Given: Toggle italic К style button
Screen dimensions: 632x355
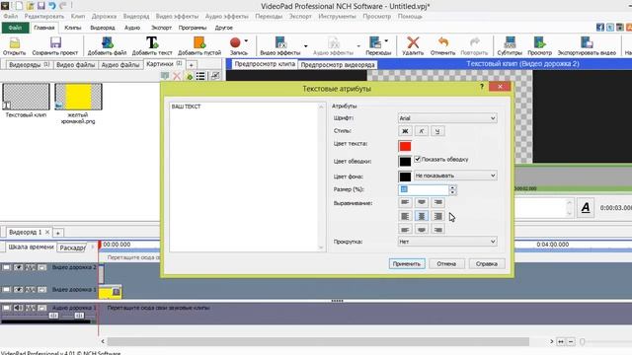Looking at the screenshot, I should click(x=422, y=131).
